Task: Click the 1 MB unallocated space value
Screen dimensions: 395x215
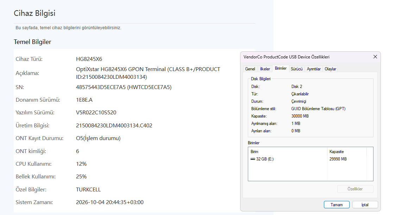Action: pos(296,124)
